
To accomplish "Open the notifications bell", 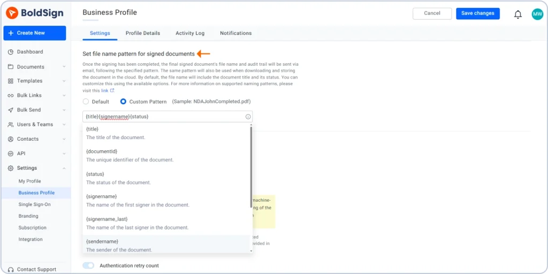I will pos(518,14).
